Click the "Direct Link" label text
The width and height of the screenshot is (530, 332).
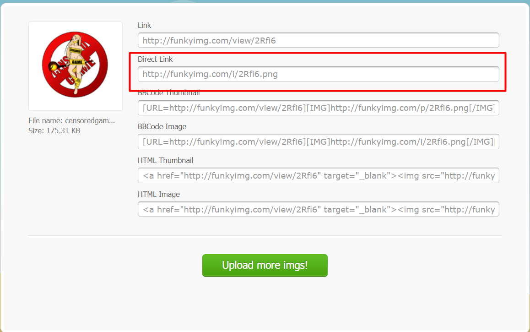click(155, 60)
